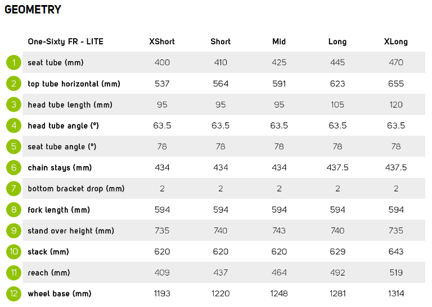Click green circle 12 for wheel base
The height and width of the screenshot is (307, 432).
[13, 294]
